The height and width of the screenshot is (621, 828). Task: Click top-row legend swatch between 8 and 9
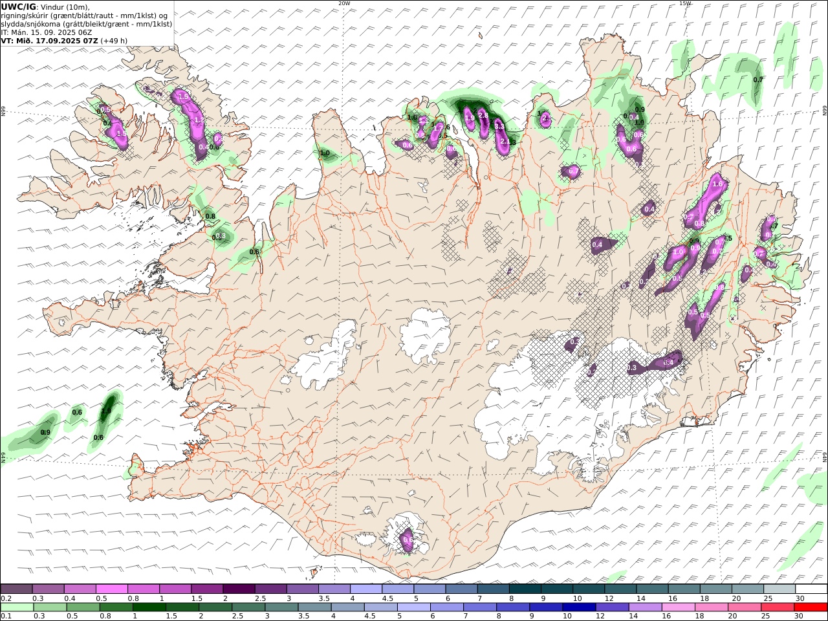click(525, 589)
